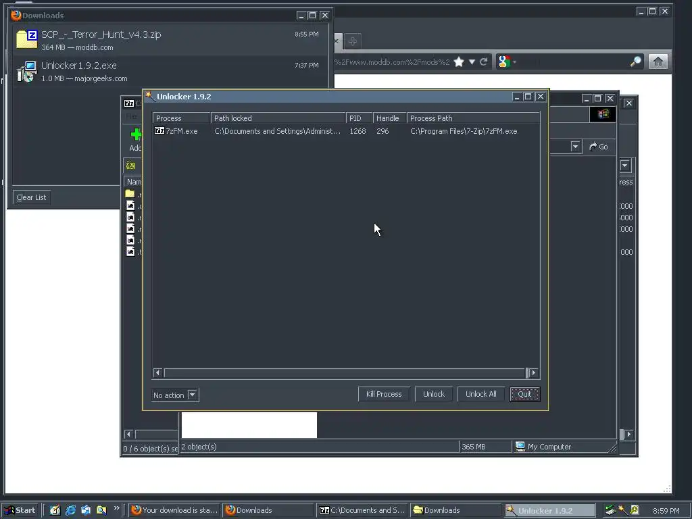Click the Go button in Explorer window

point(599,147)
